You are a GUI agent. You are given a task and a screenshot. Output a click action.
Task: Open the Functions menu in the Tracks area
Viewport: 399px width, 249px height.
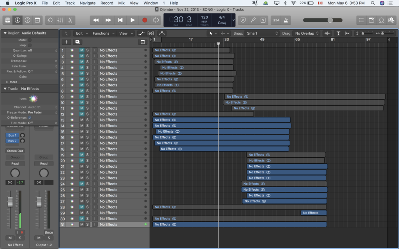103,33
